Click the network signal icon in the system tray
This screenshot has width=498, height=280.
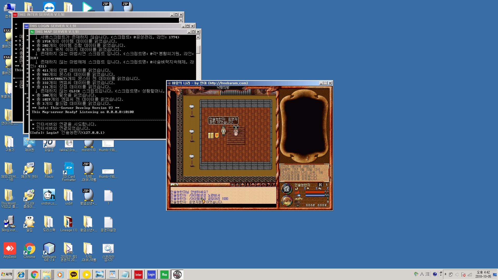[470, 274]
